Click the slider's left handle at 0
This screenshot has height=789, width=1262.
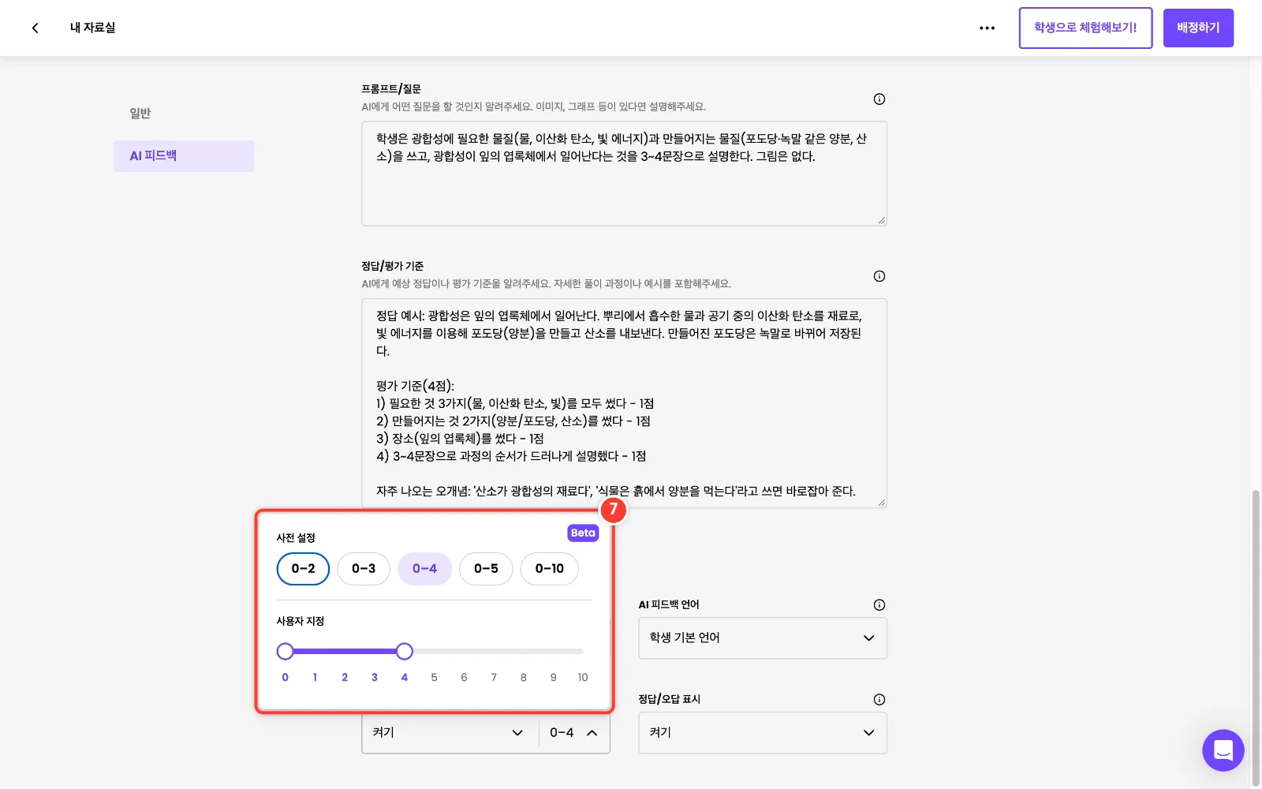[x=286, y=651]
